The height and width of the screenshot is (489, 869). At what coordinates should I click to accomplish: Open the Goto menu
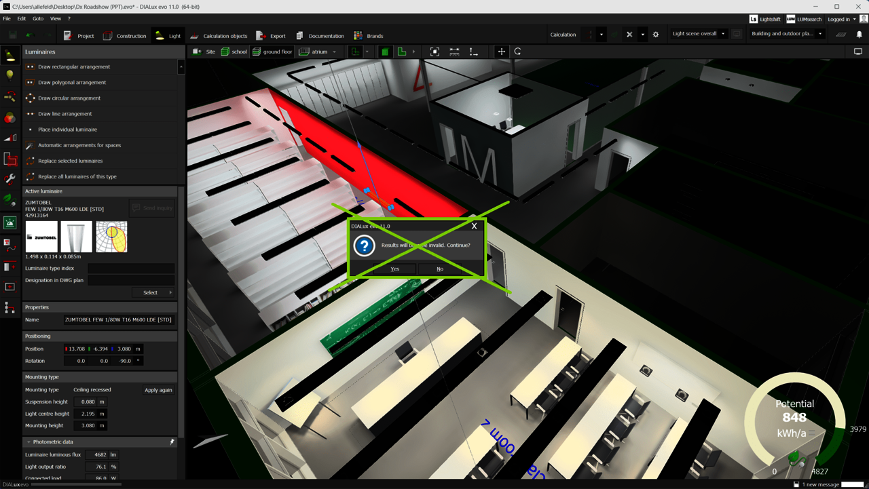38,19
